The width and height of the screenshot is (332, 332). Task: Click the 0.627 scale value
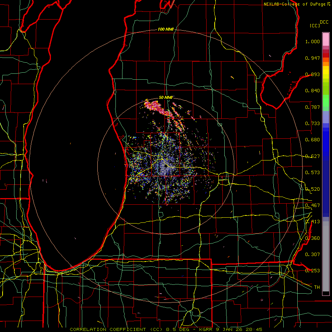(312, 156)
